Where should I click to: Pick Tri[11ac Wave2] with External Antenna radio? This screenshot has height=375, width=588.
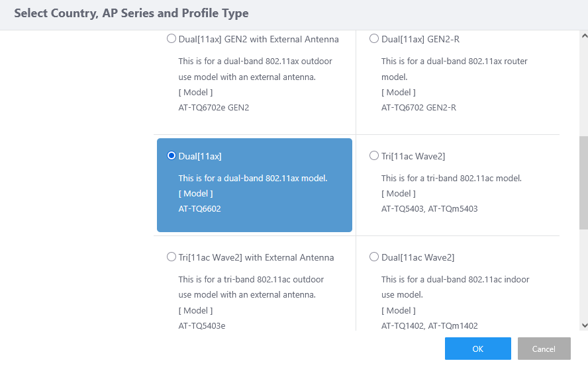[x=171, y=257]
